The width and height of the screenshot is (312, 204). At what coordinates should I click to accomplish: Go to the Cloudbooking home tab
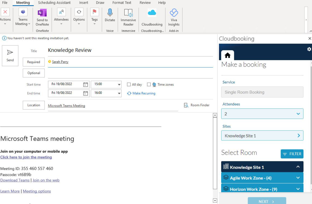[x=228, y=55]
